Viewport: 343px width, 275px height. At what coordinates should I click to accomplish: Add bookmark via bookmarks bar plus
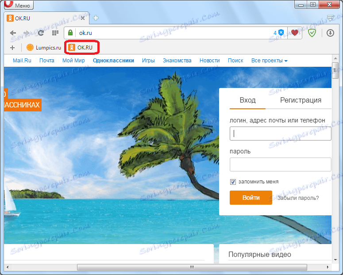(12, 48)
